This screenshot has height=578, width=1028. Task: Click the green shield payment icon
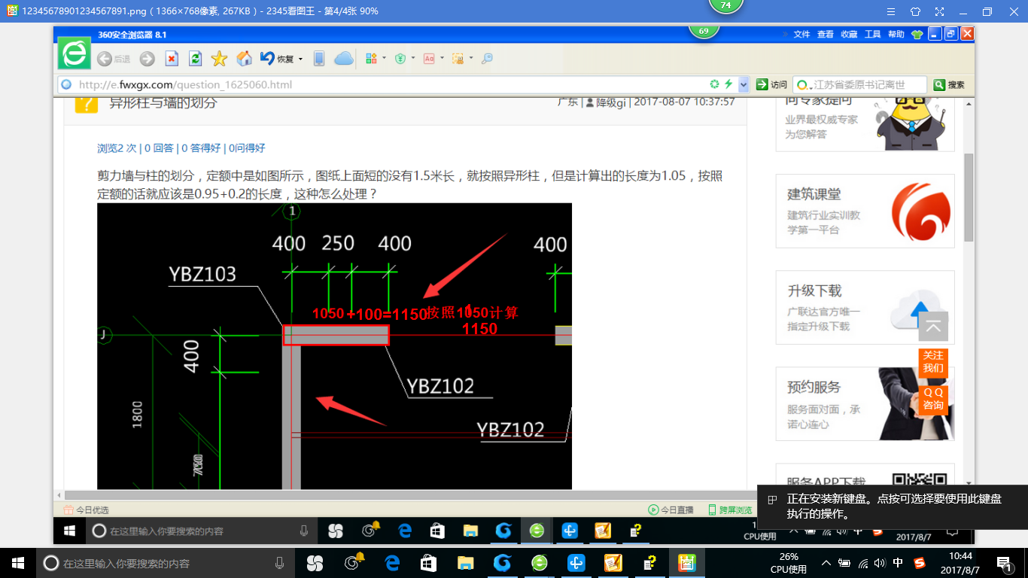pyautogui.click(x=400, y=59)
